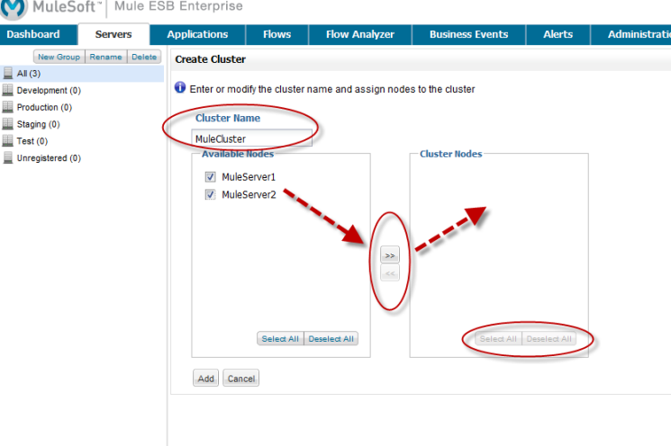Screen dimensions: 671x446
Task: Select the Production (0) group
Action: 44,107
